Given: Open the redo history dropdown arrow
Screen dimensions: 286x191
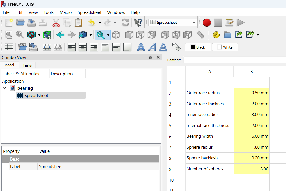Looking at the screenshot, I should pos(115,23).
